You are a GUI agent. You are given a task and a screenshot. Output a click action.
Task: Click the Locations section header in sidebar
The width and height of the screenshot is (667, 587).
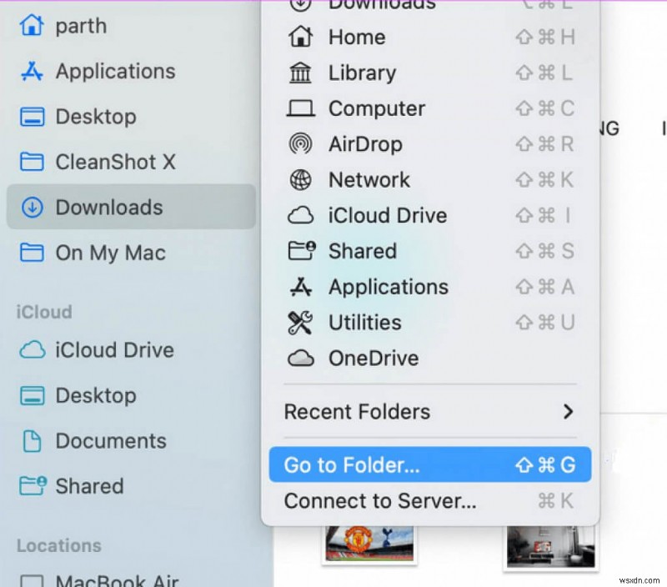click(58, 545)
